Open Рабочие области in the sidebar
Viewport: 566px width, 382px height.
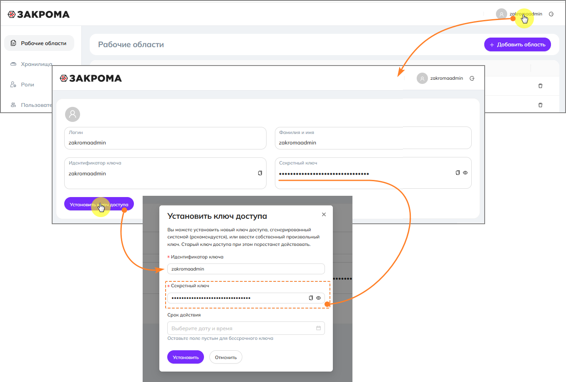click(39, 43)
